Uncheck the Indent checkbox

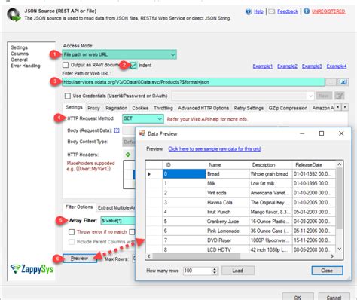coord(133,66)
